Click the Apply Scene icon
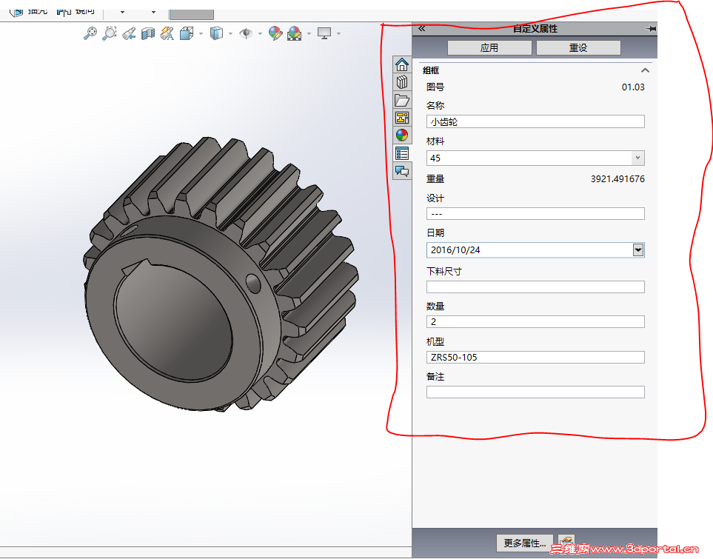713x559 pixels. (295, 33)
